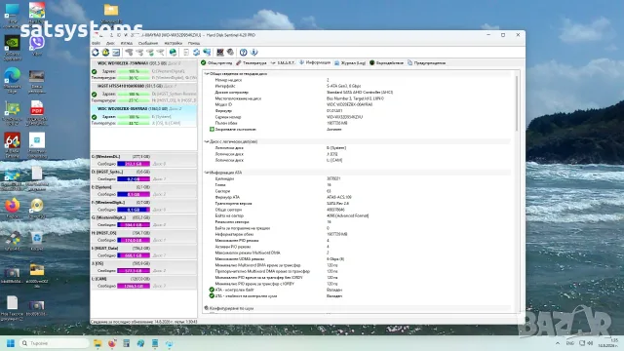
Task: Open the Firefox desktop icon
Action: (12, 208)
